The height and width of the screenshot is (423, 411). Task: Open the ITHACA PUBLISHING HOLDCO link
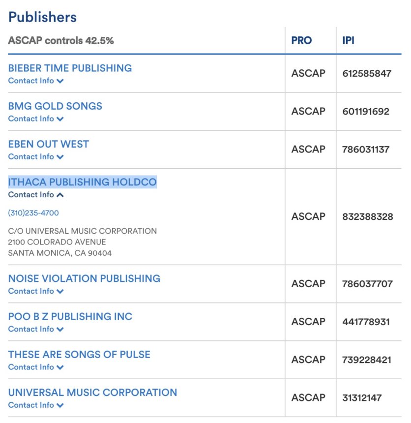click(82, 182)
